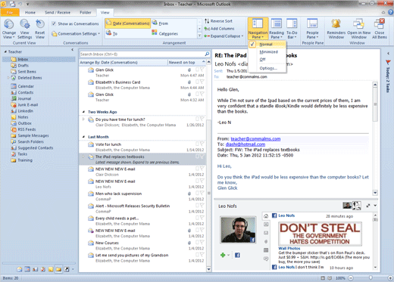Flag 'Men who lack supervision' message
This screenshot has width=394, height=282.
[x=202, y=193]
